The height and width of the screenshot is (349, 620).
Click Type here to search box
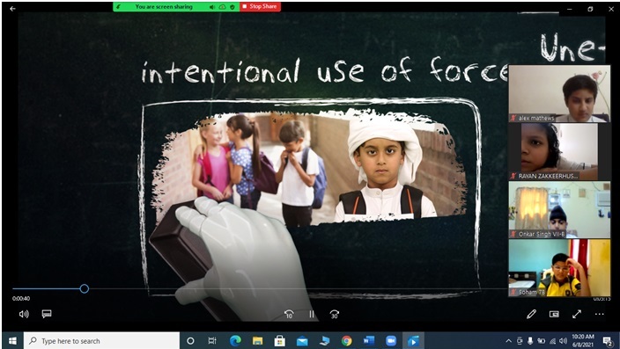click(101, 341)
